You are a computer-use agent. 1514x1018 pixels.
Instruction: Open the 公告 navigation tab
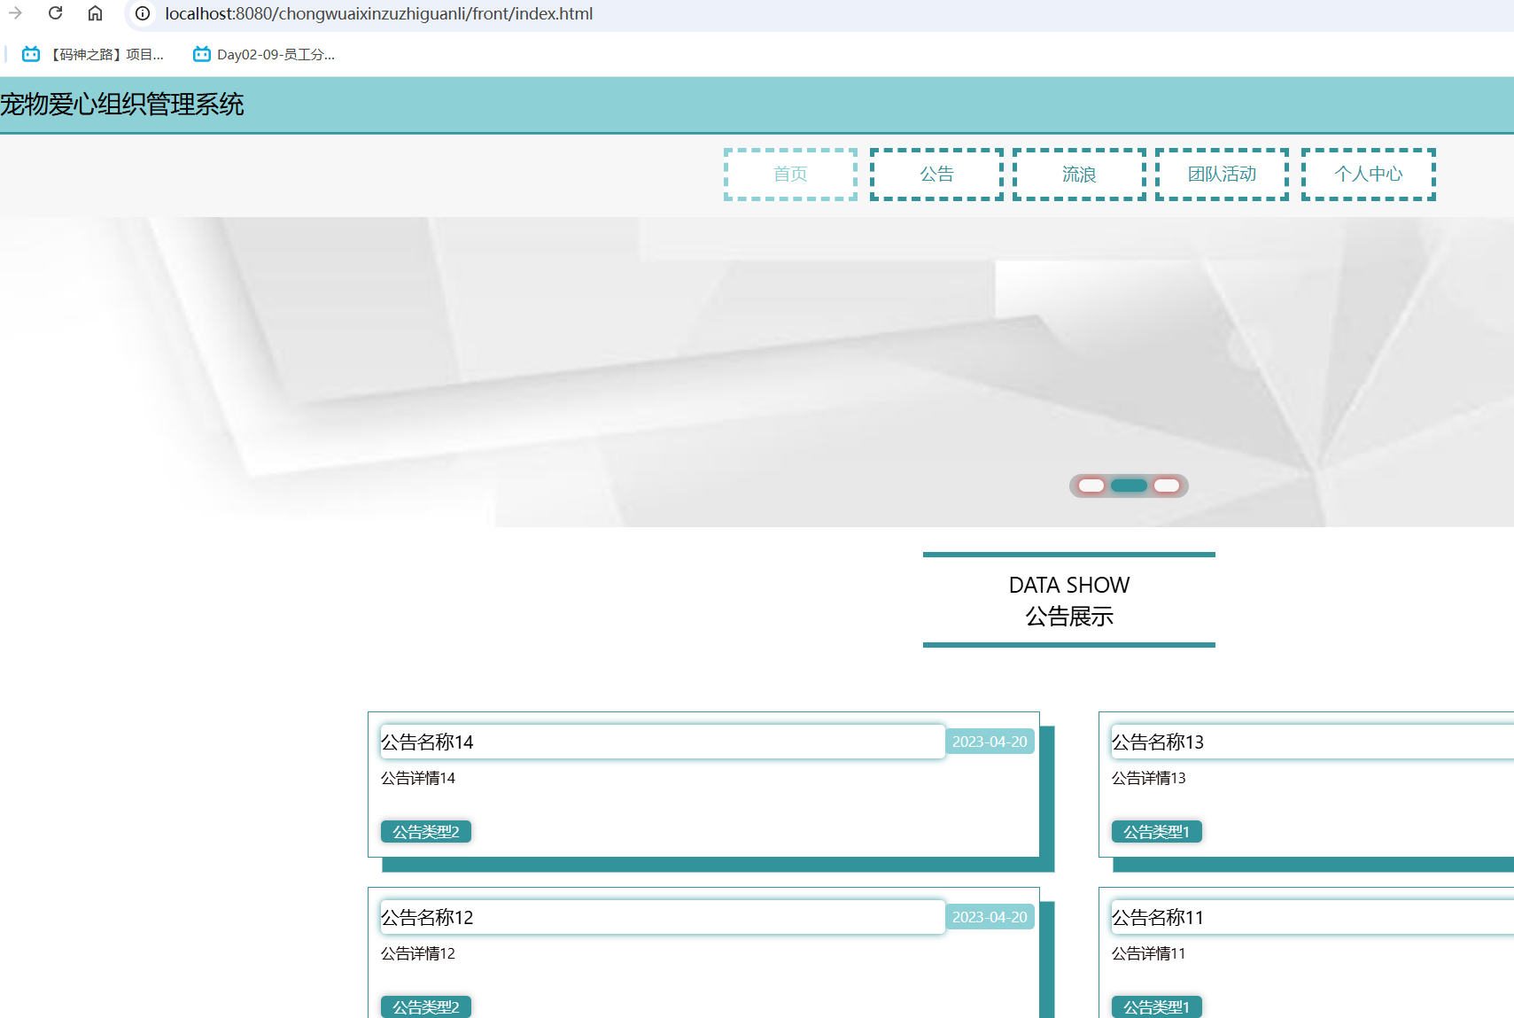click(x=936, y=175)
